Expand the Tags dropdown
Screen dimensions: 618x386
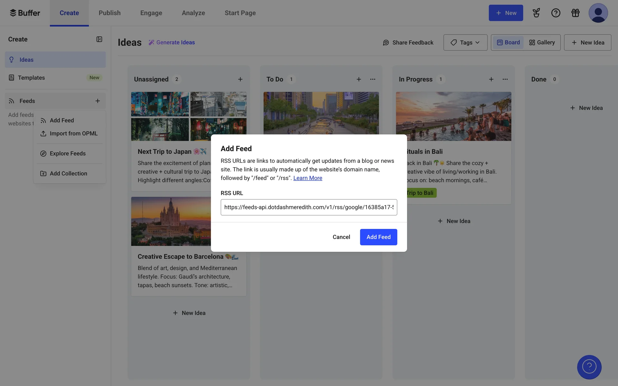(465, 42)
